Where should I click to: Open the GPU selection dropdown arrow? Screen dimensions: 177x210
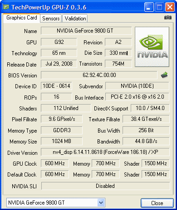[x=101, y=203]
